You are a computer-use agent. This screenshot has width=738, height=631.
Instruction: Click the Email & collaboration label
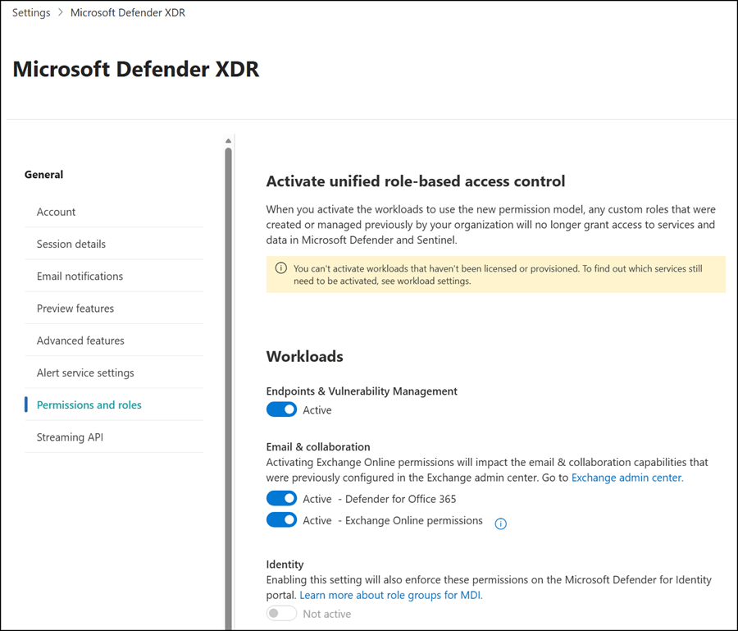(318, 447)
